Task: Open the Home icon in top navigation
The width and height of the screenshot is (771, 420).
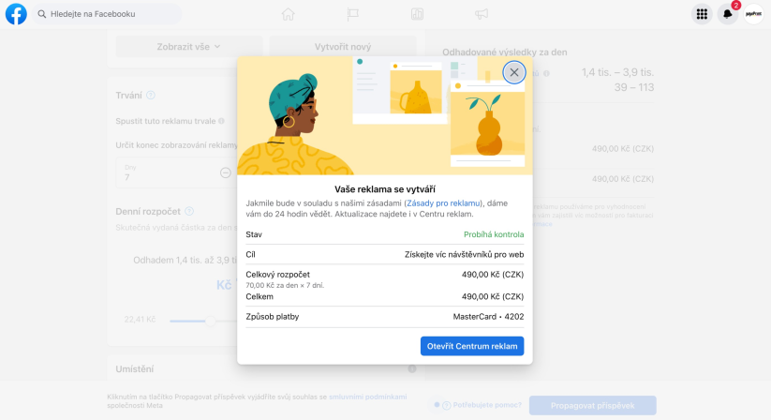Action: pyautogui.click(x=289, y=14)
